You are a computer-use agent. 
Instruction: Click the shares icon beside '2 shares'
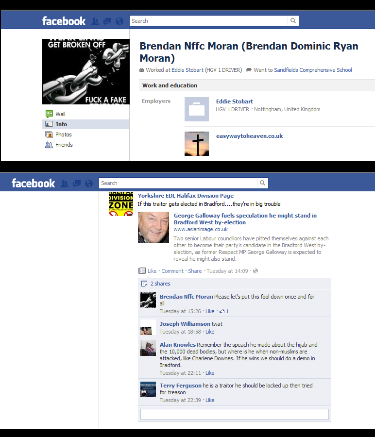point(144,284)
